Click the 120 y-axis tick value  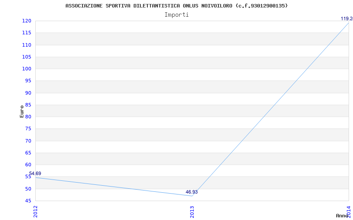26,21
